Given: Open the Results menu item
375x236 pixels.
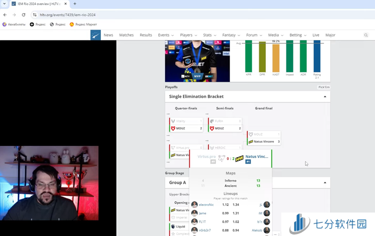Looking at the screenshot, I should (146, 35).
